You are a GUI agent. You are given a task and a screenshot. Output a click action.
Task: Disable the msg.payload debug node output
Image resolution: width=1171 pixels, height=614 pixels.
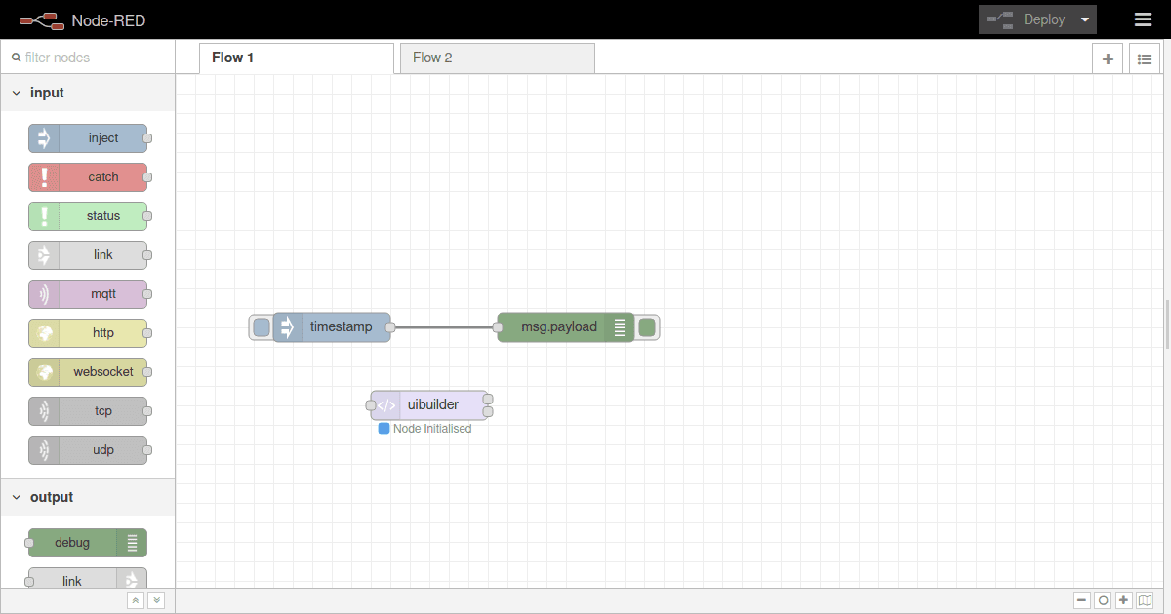[x=646, y=326]
